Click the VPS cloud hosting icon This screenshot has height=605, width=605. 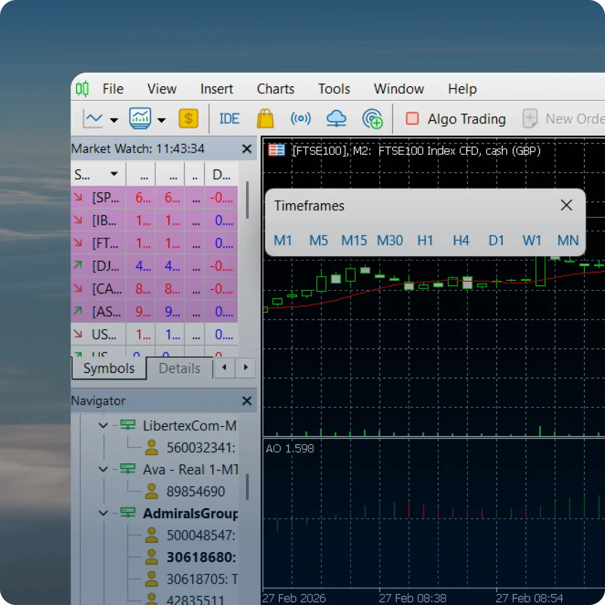pos(336,119)
